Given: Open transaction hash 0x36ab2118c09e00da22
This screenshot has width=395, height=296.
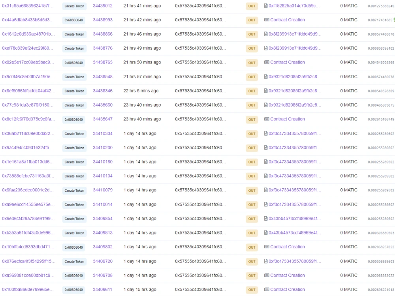Looking at the screenshot, I should coord(28,133).
